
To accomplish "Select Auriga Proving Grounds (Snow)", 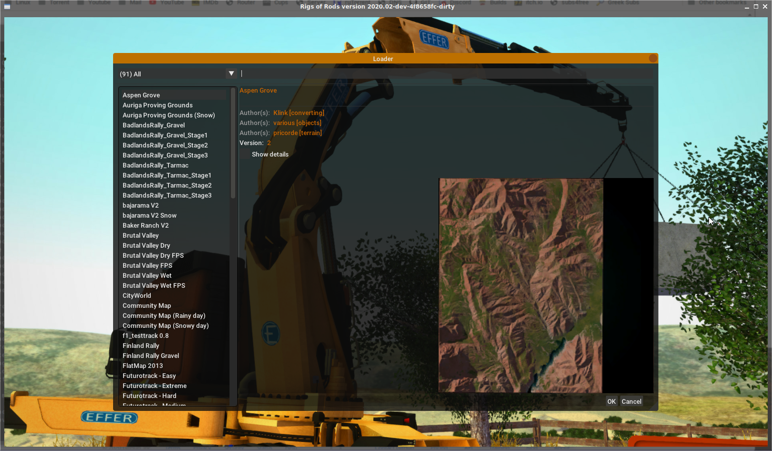I will (174, 115).
